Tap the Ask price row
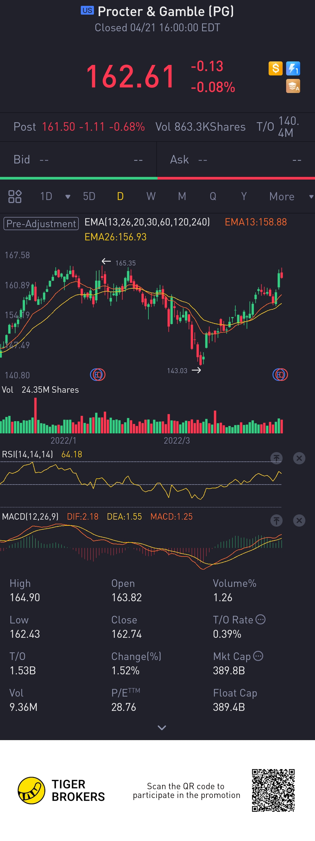Screen dimensions: 315x841 click(236, 160)
